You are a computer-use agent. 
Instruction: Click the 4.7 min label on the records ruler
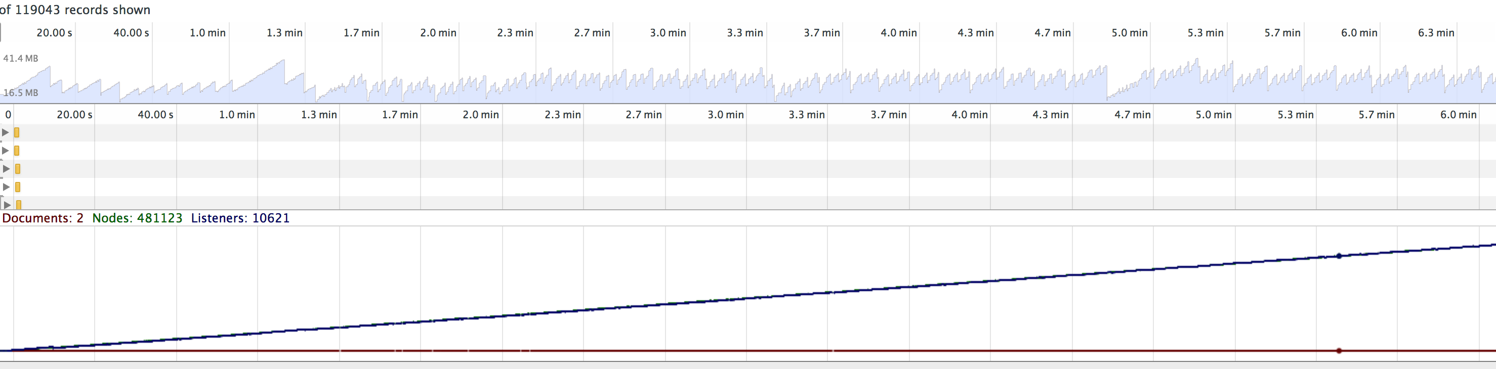point(1133,115)
